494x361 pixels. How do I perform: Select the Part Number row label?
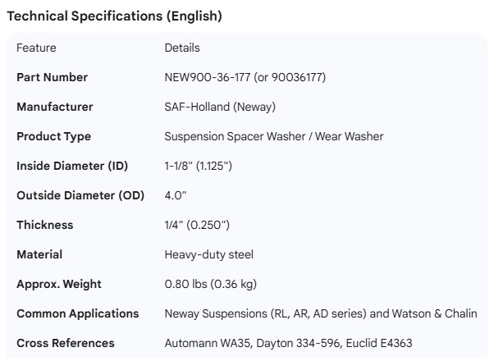click(x=52, y=77)
